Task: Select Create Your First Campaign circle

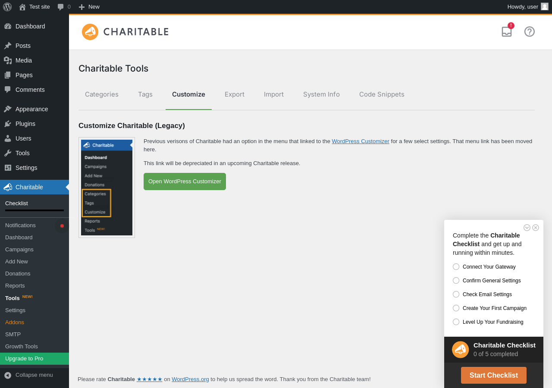Action: [x=456, y=308]
